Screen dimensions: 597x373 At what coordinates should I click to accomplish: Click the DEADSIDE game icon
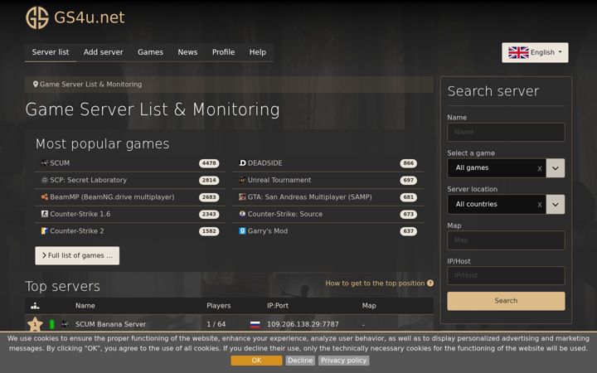click(242, 163)
